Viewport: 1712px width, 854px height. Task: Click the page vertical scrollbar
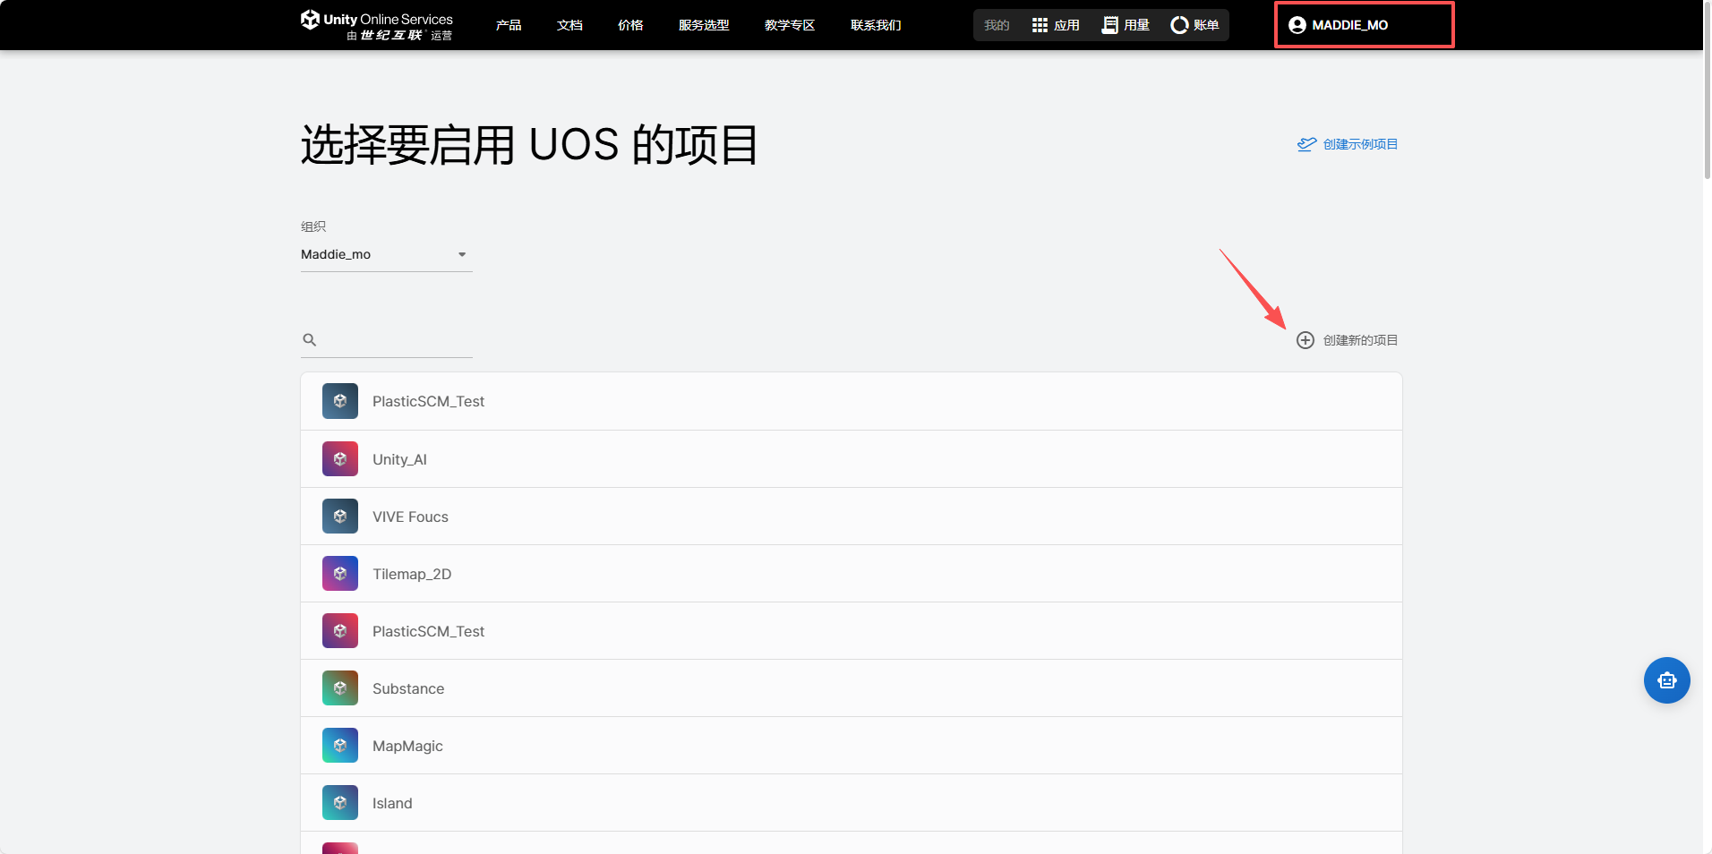pos(1707,90)
